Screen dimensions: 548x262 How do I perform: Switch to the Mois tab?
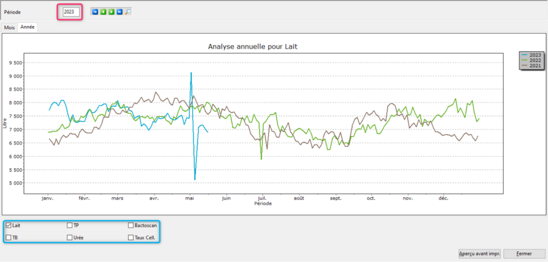click(x=10, y=28)
